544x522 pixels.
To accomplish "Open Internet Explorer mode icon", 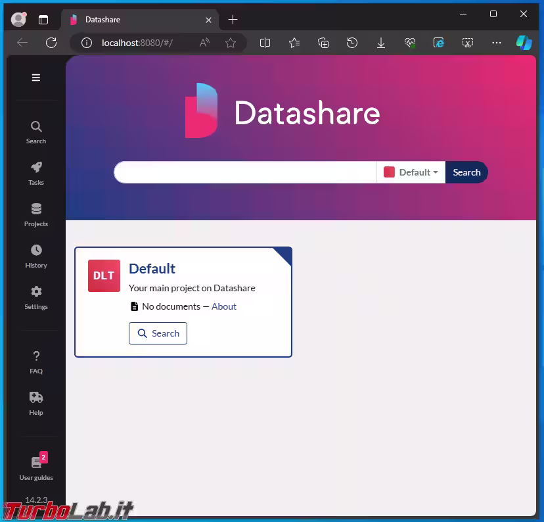I will (x=439, y=43).
